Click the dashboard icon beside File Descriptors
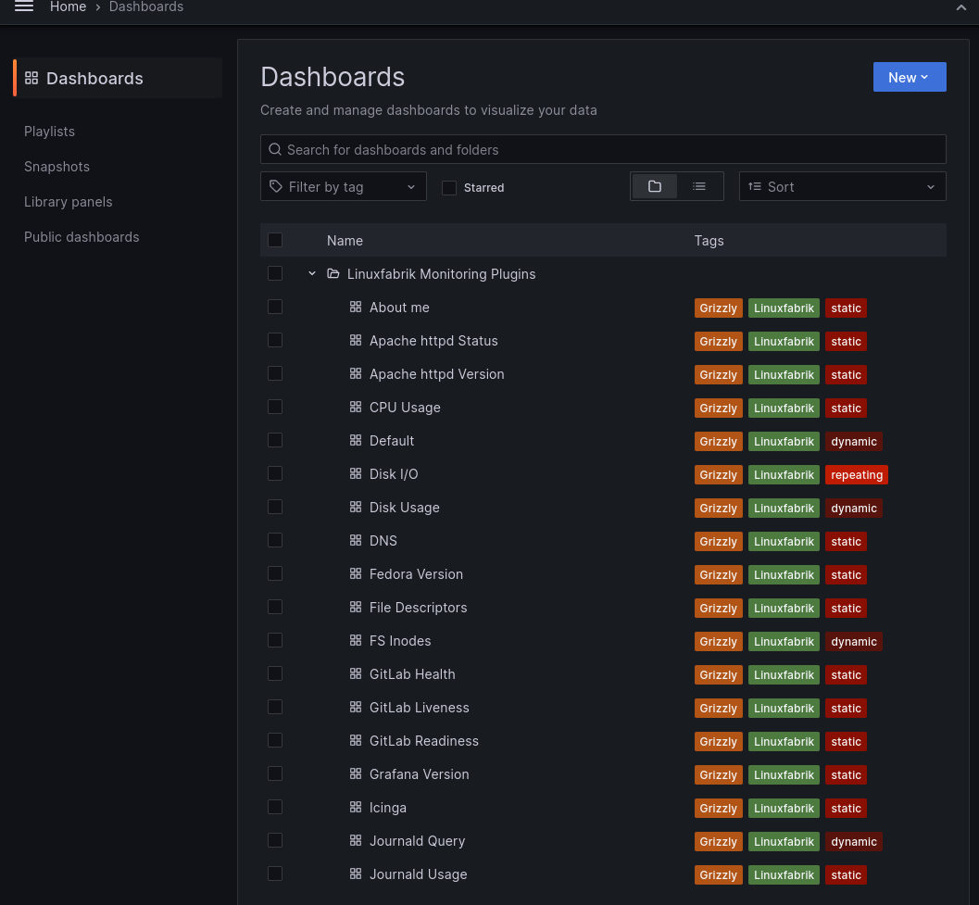The width and height of the screenshot is (979, 905). coord(356,607)
